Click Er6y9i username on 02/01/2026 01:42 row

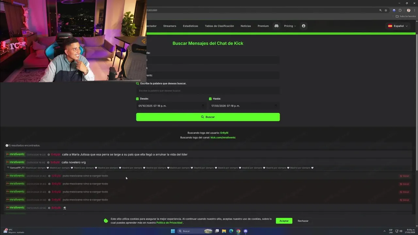[56, 176]
